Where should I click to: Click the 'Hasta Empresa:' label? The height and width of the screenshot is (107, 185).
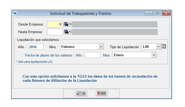click(x=31, y=32)
